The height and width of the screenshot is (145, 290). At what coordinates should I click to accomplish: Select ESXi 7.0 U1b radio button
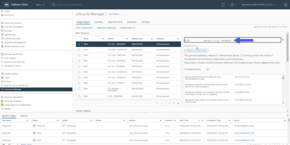(x=79, y=77)
